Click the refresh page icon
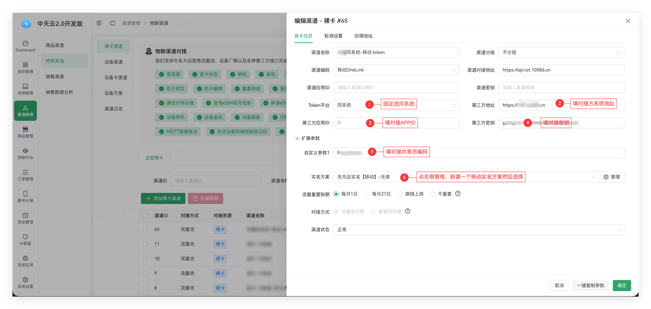 (x=113, y=23)
